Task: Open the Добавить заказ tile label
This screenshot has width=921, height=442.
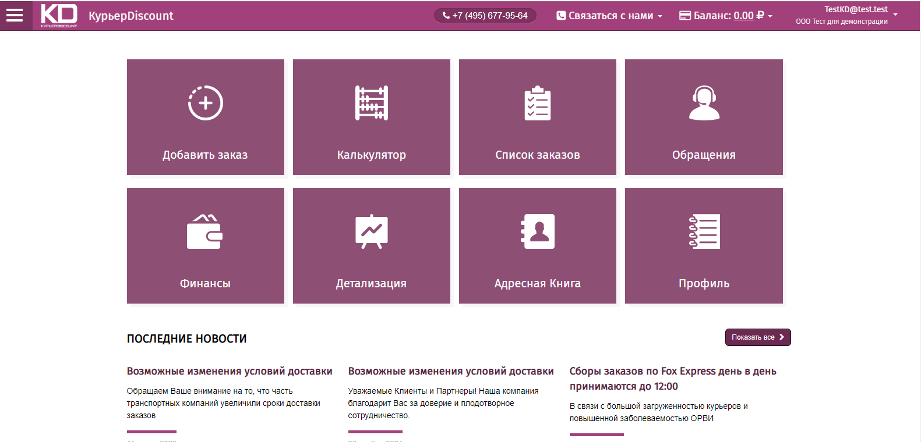Action: point(205,155)
